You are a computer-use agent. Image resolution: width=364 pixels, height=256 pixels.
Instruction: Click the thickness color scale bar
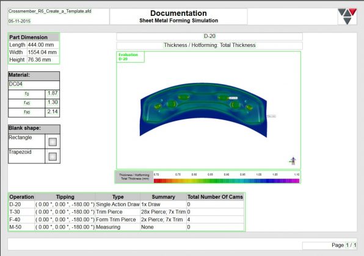pyautogui.click(x=227, y=180)
